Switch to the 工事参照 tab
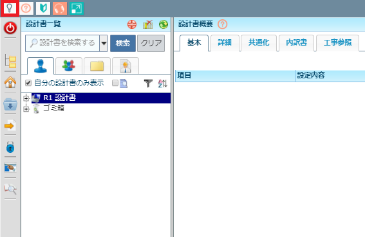Screen dimensions: 365x237 (337, 43)
